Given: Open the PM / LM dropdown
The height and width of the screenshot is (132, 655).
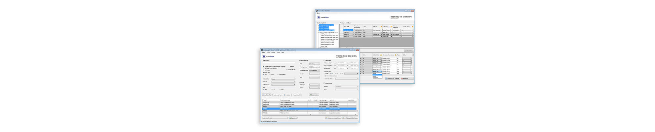Looking at the screenshot, I should 283,82.
